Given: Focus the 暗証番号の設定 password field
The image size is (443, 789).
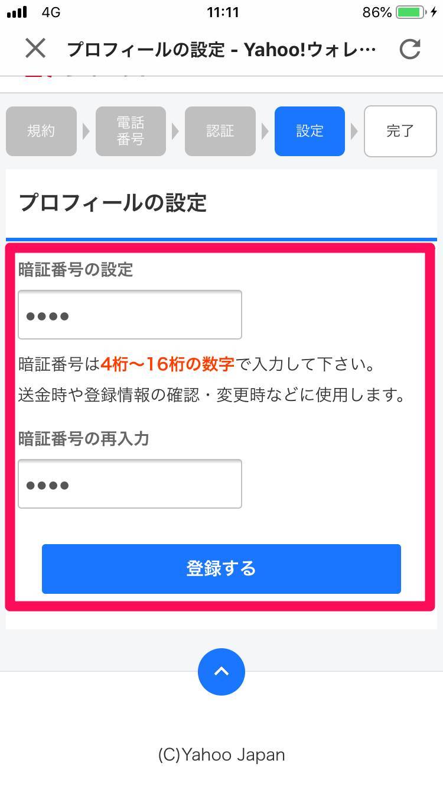Looking at the screenshot, I should tap(130, 315).
